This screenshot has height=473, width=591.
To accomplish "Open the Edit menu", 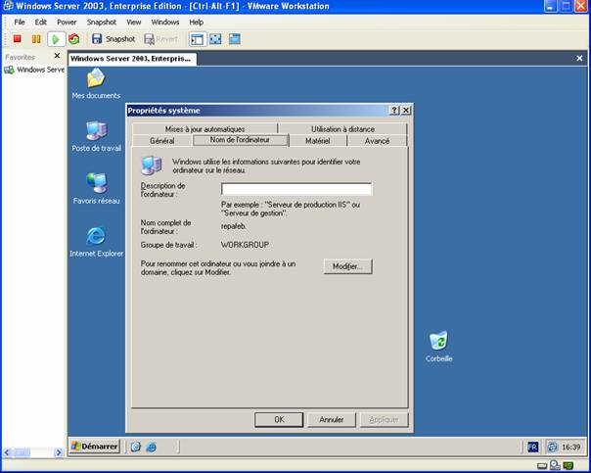I will tap(41, 23).
